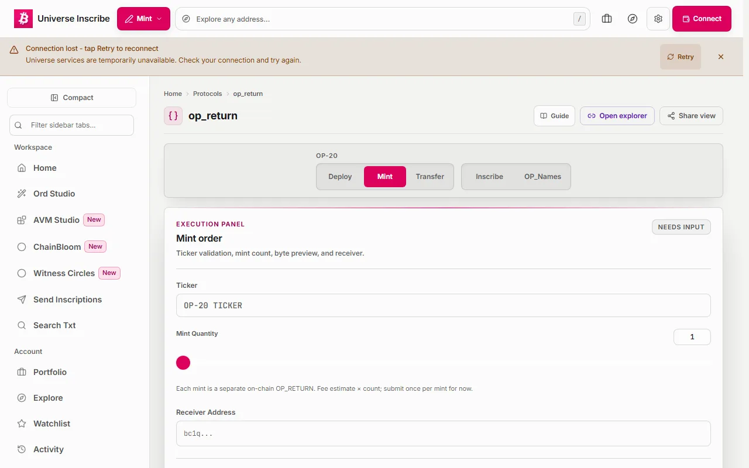Click the Mint Quantity slider handle
Viewport: 749px width, 468px height.
pyautogui.click(x=183, y=363)
